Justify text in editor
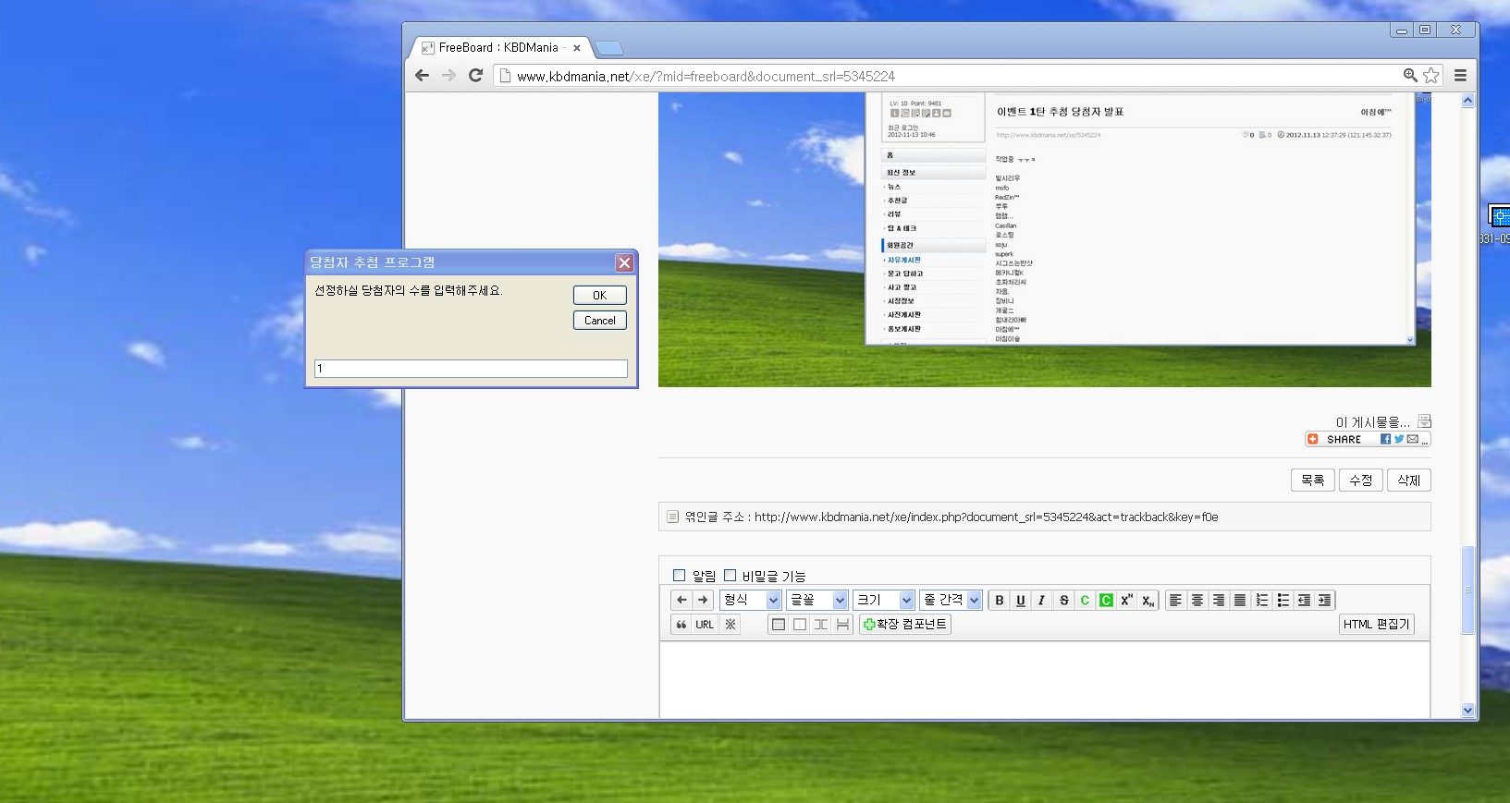 [1240, 601]
